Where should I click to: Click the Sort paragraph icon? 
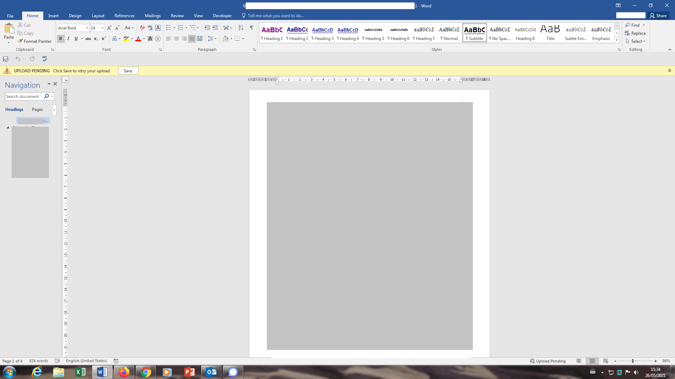point(241,28)
